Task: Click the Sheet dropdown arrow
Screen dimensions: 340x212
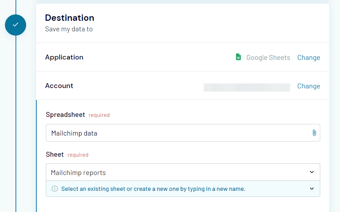Action: pyautogui.click(x=312, y=172)
